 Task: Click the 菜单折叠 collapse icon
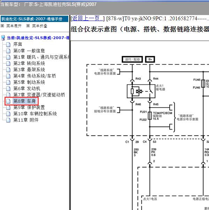point(28,26)
